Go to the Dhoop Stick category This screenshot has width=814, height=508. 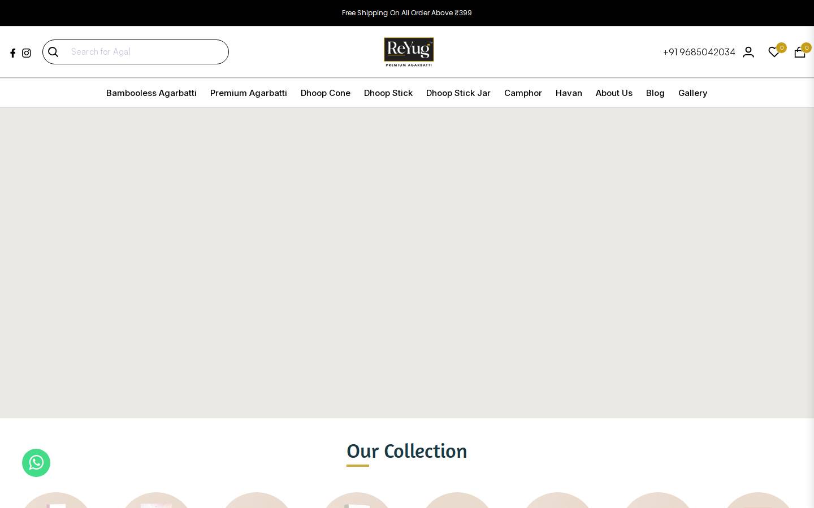(x=388, y=93)
